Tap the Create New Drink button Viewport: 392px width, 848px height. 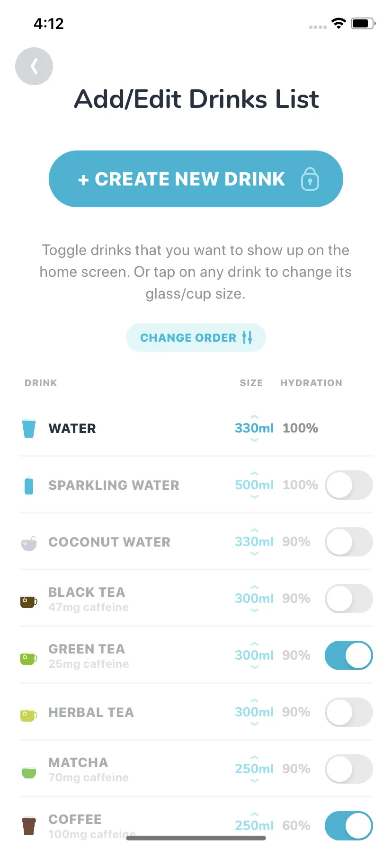tap(196, 179)
